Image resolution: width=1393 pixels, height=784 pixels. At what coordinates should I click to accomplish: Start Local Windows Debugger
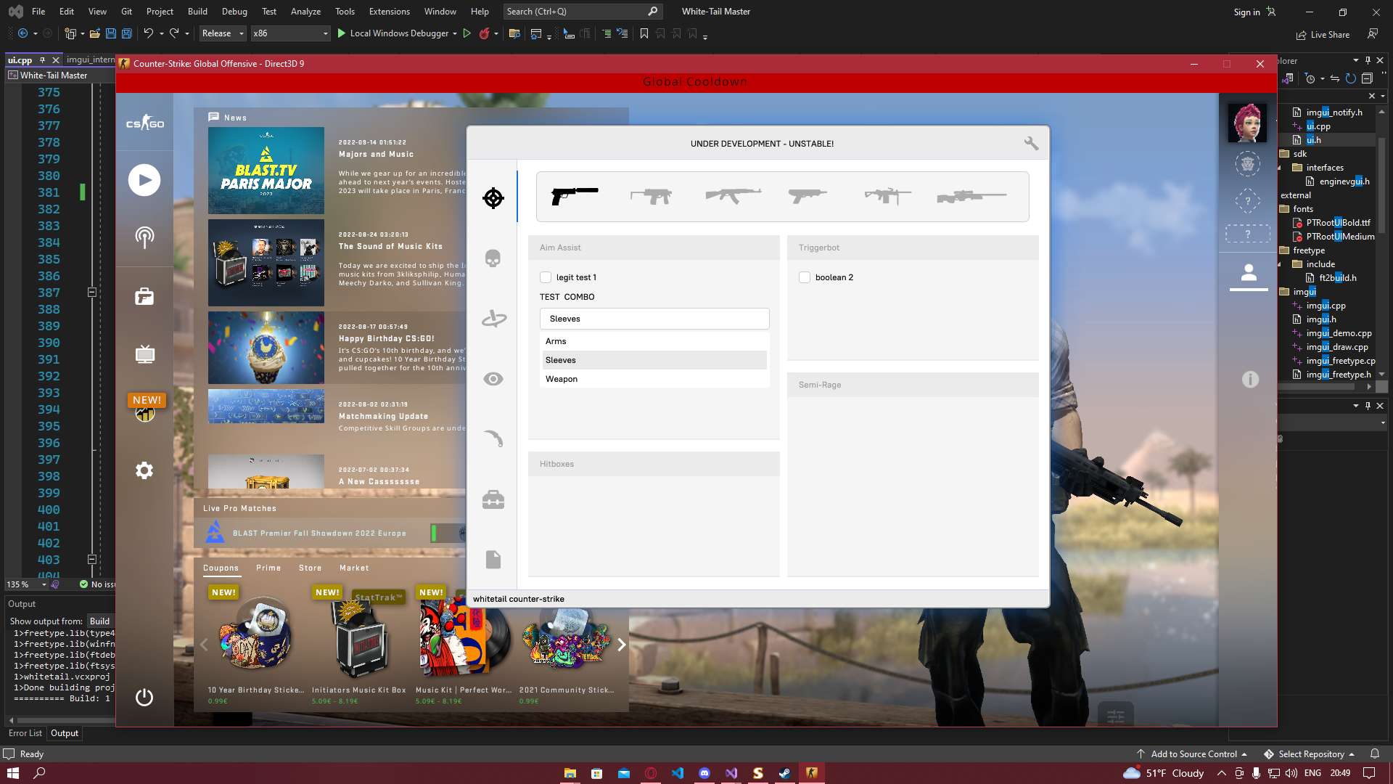click(x=399, y=33)
